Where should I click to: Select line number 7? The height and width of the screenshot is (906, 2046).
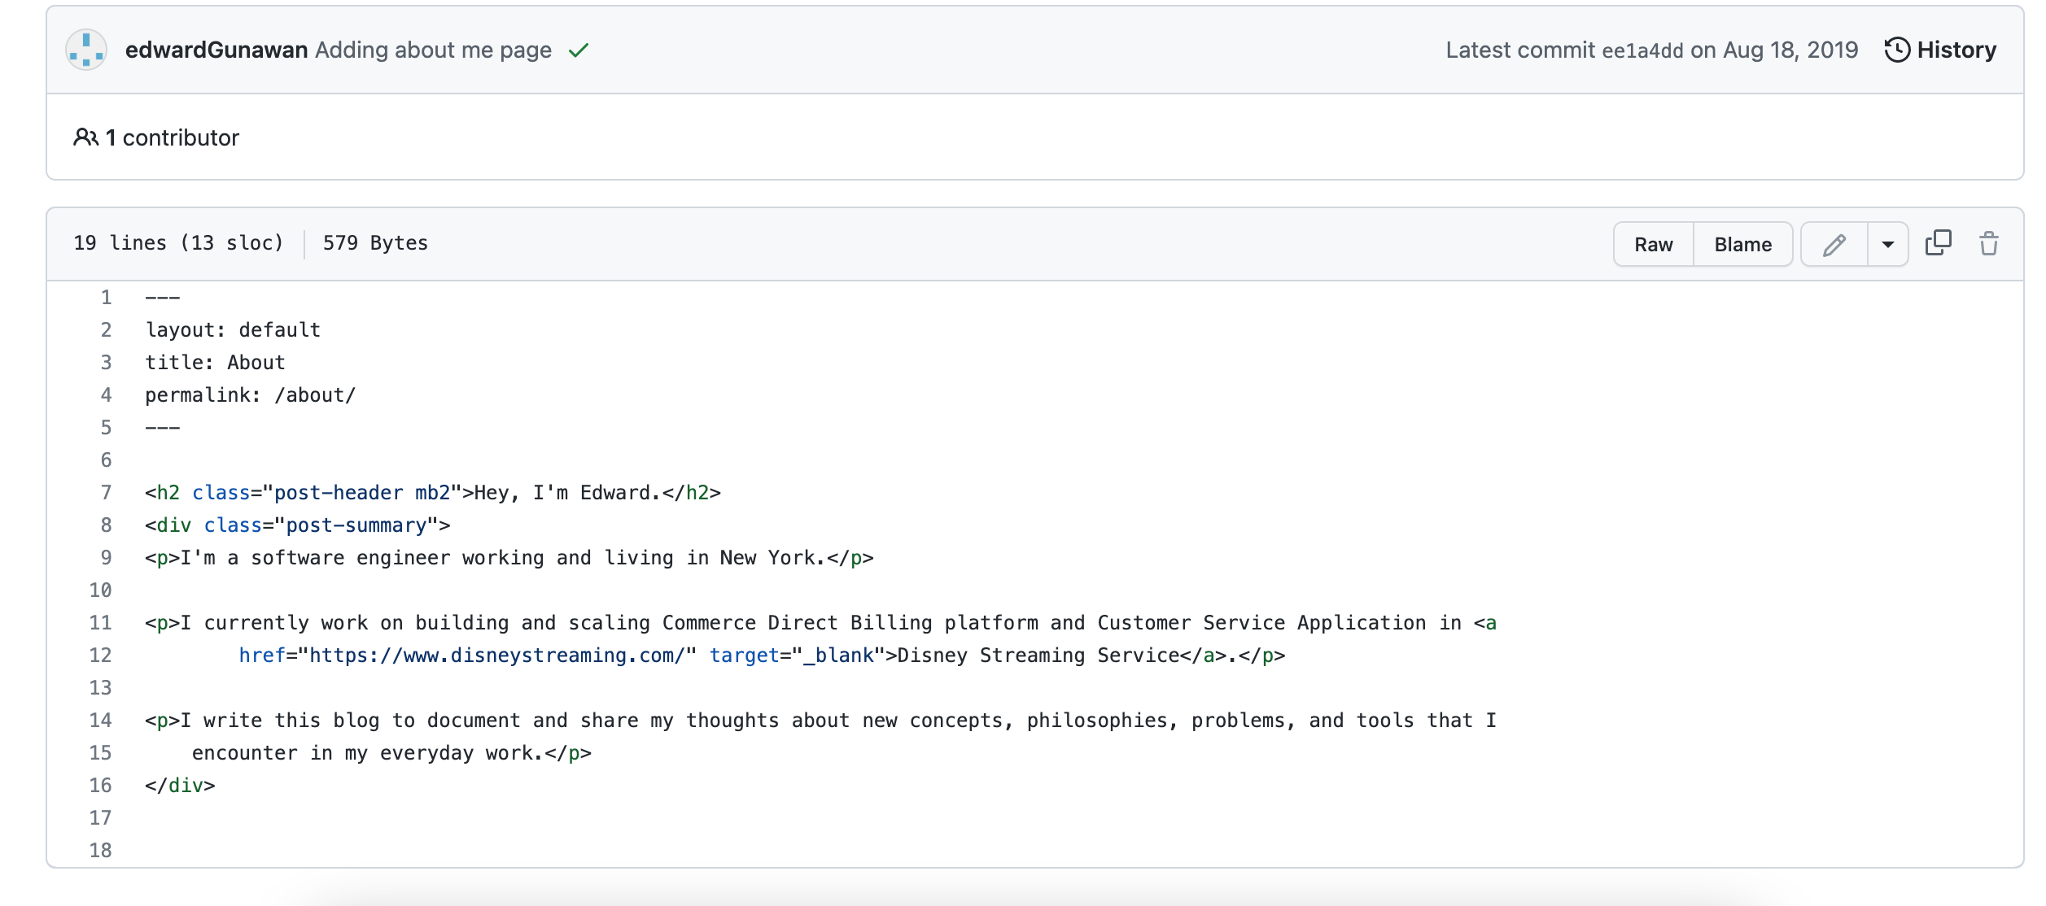[106, 493]
